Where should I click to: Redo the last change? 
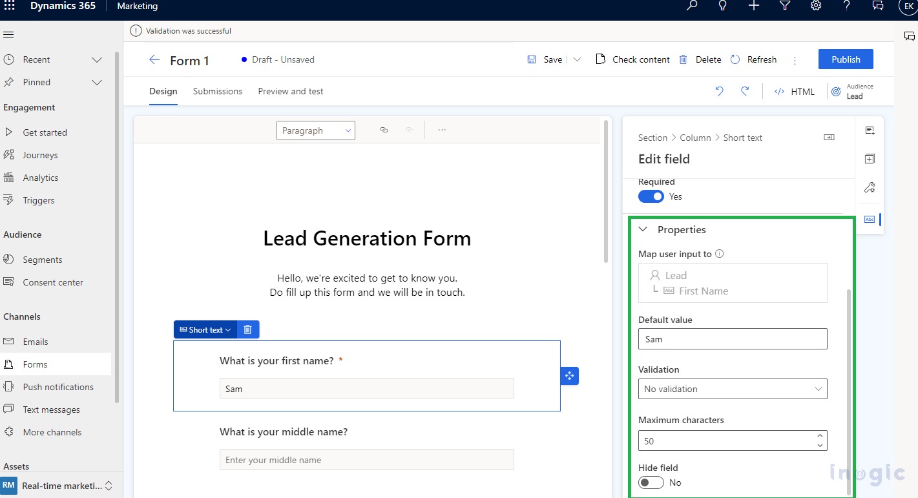745,92
